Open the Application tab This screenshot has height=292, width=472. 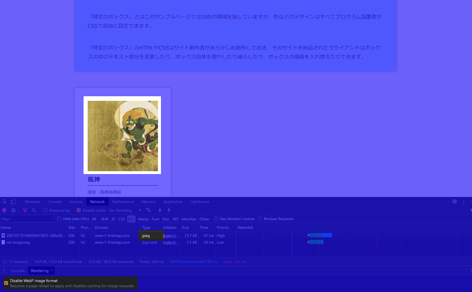pos(173,202)
